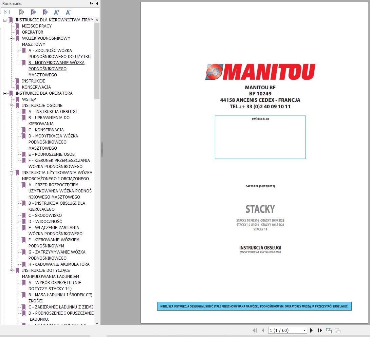Open the KONSERWACJA bookmark under WÓZEK section
This screenshot has height=337, width=370.
click(x=36, y=87)
